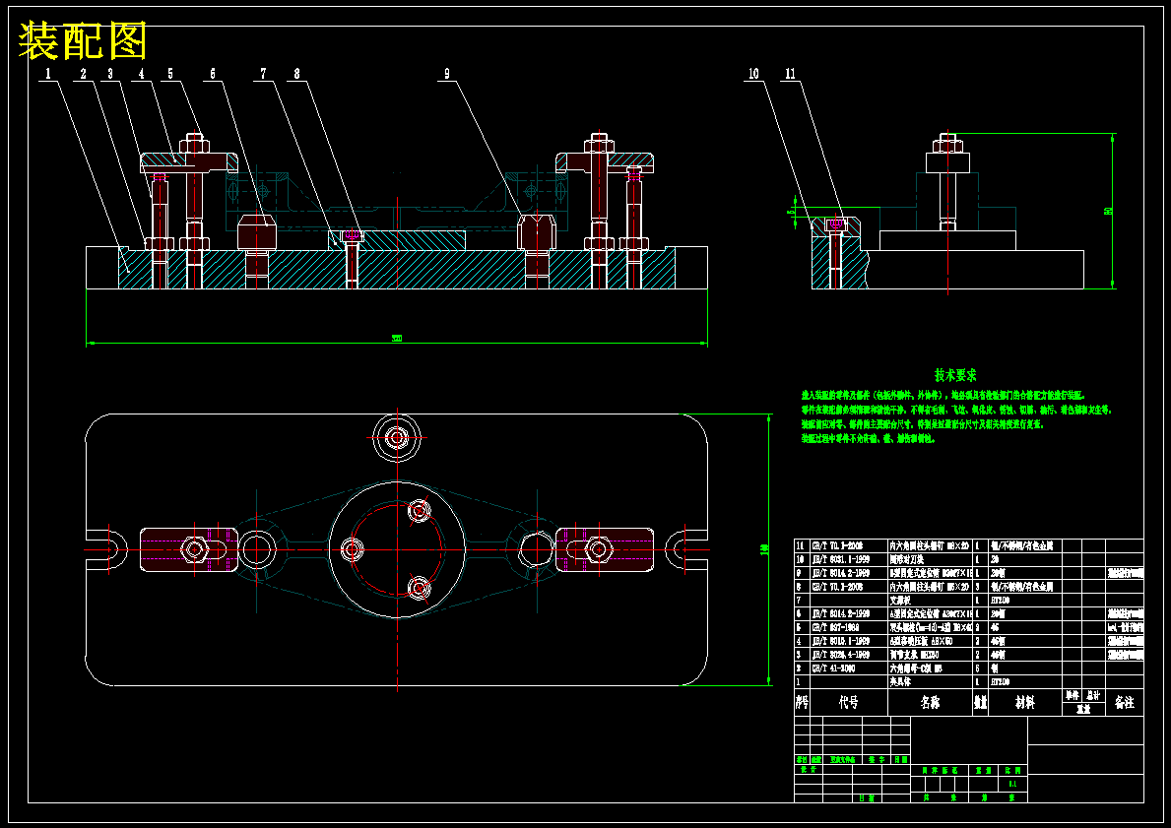Click callout number 8 above the front view

297,74
